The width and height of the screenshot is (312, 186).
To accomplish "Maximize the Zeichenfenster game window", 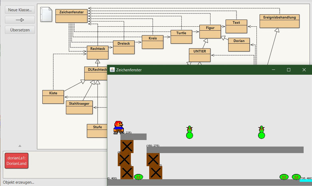I will (x=288, y=70).
